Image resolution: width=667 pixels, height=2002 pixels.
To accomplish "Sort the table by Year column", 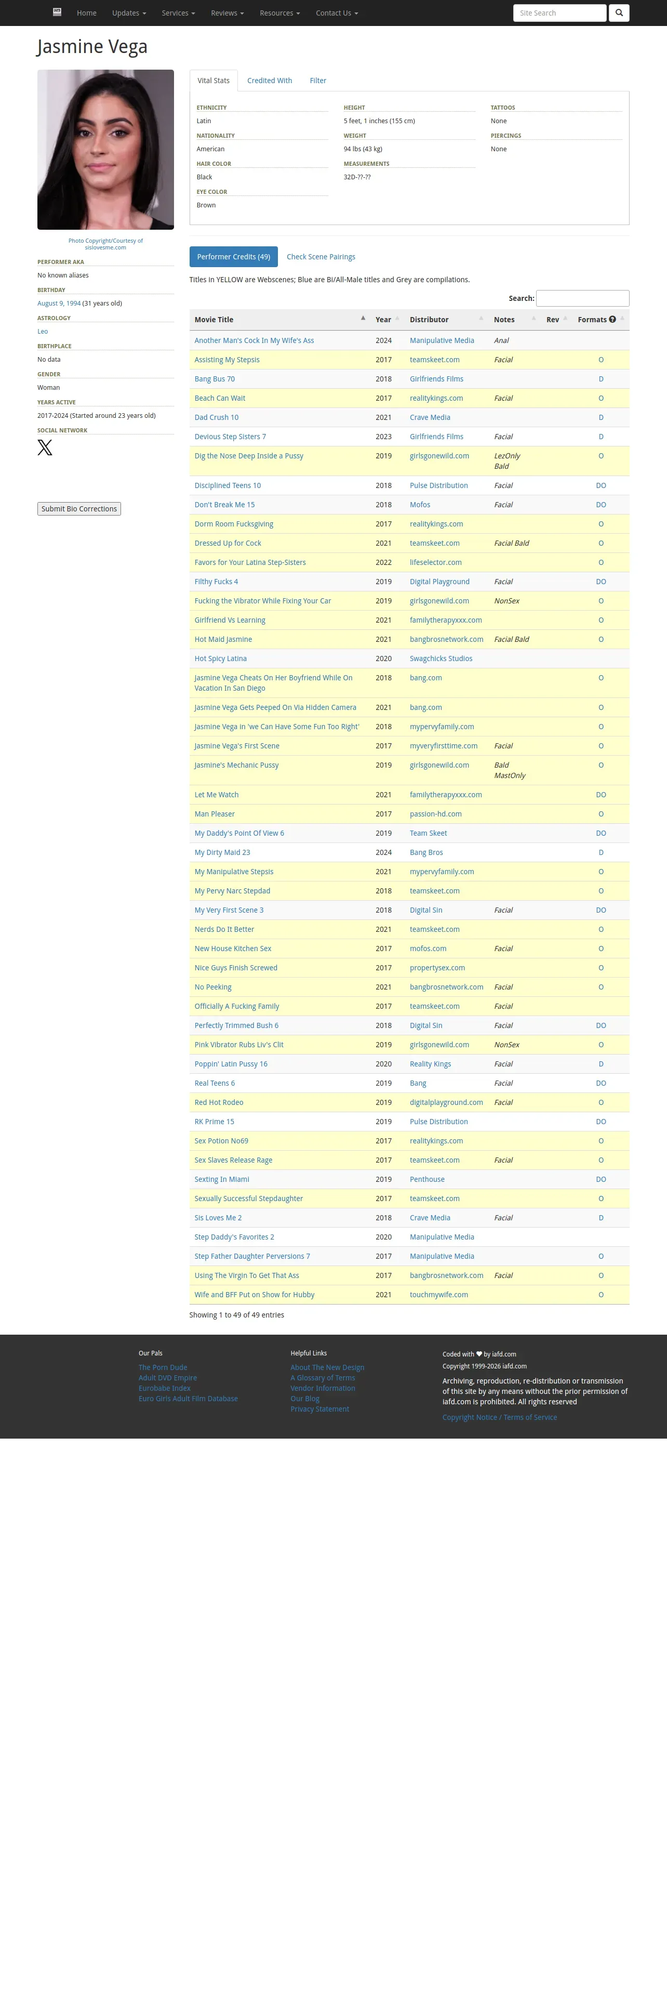I will coord(386,320).
